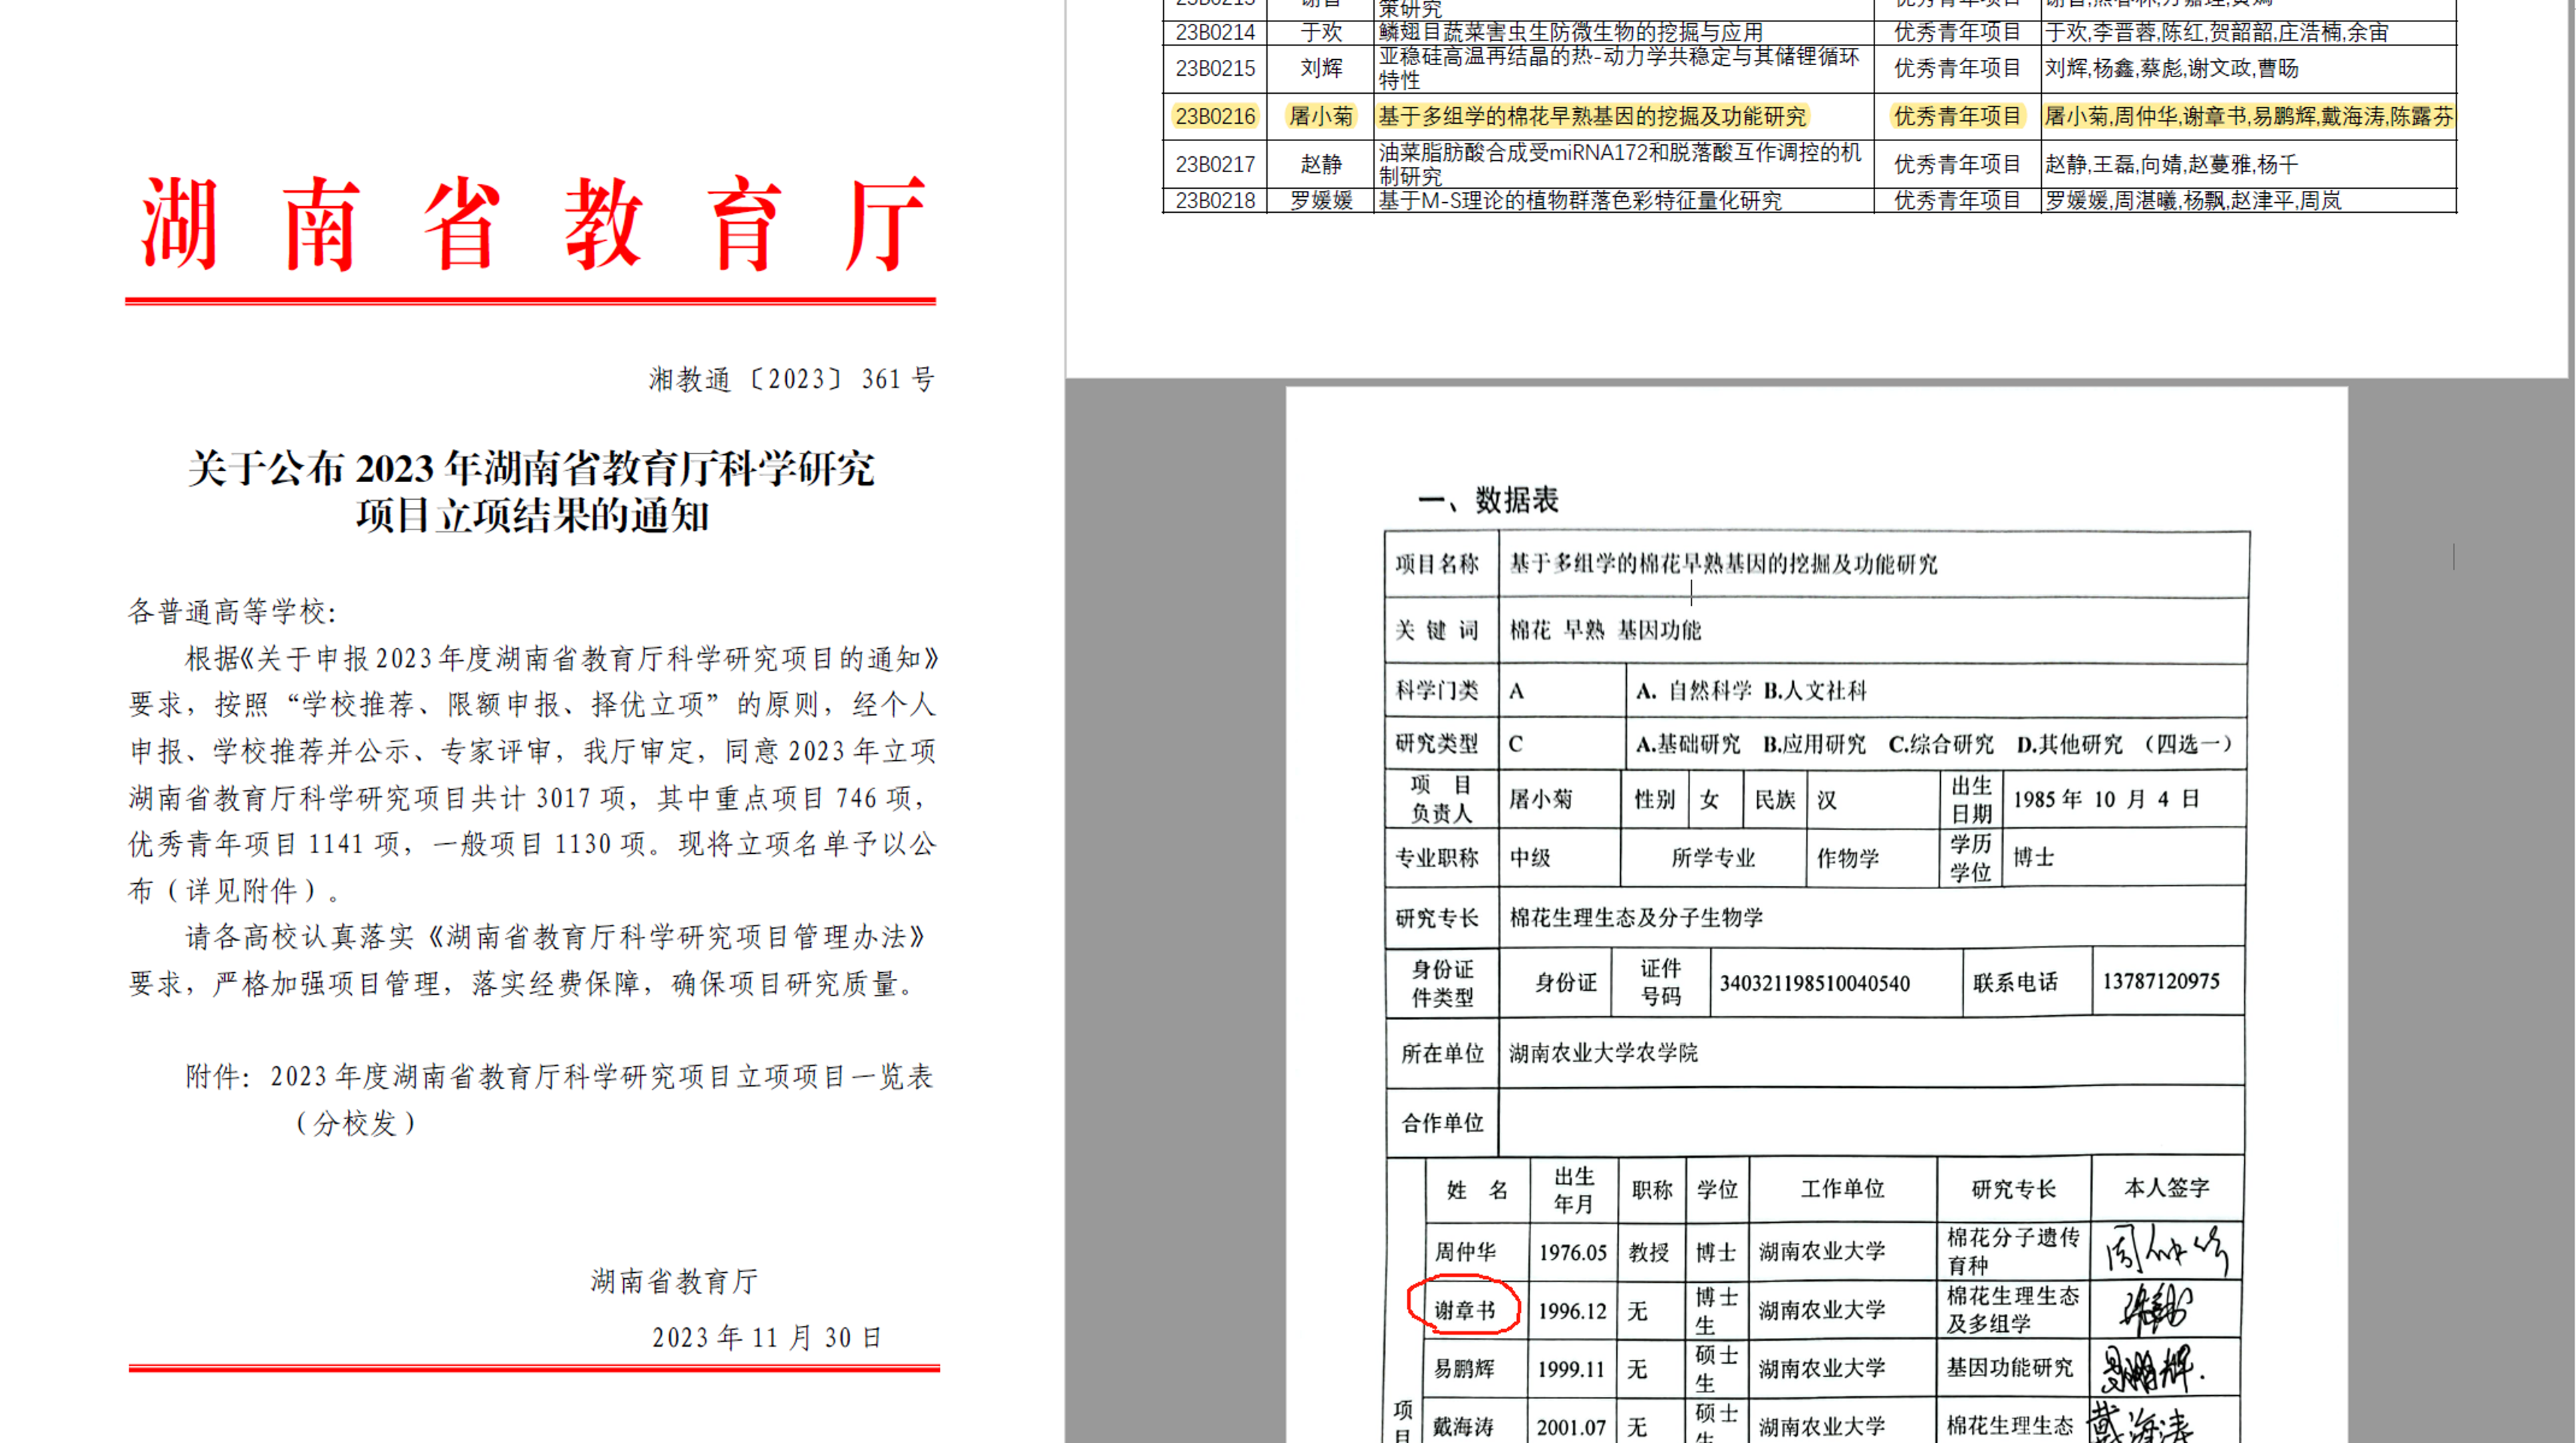The image size is (2576, 1443).
Task: Click project number '23B0218'
Action: (1215, 200)
